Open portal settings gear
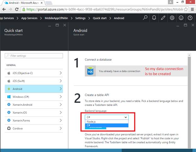196x152 pixels. tap(172, 18)
